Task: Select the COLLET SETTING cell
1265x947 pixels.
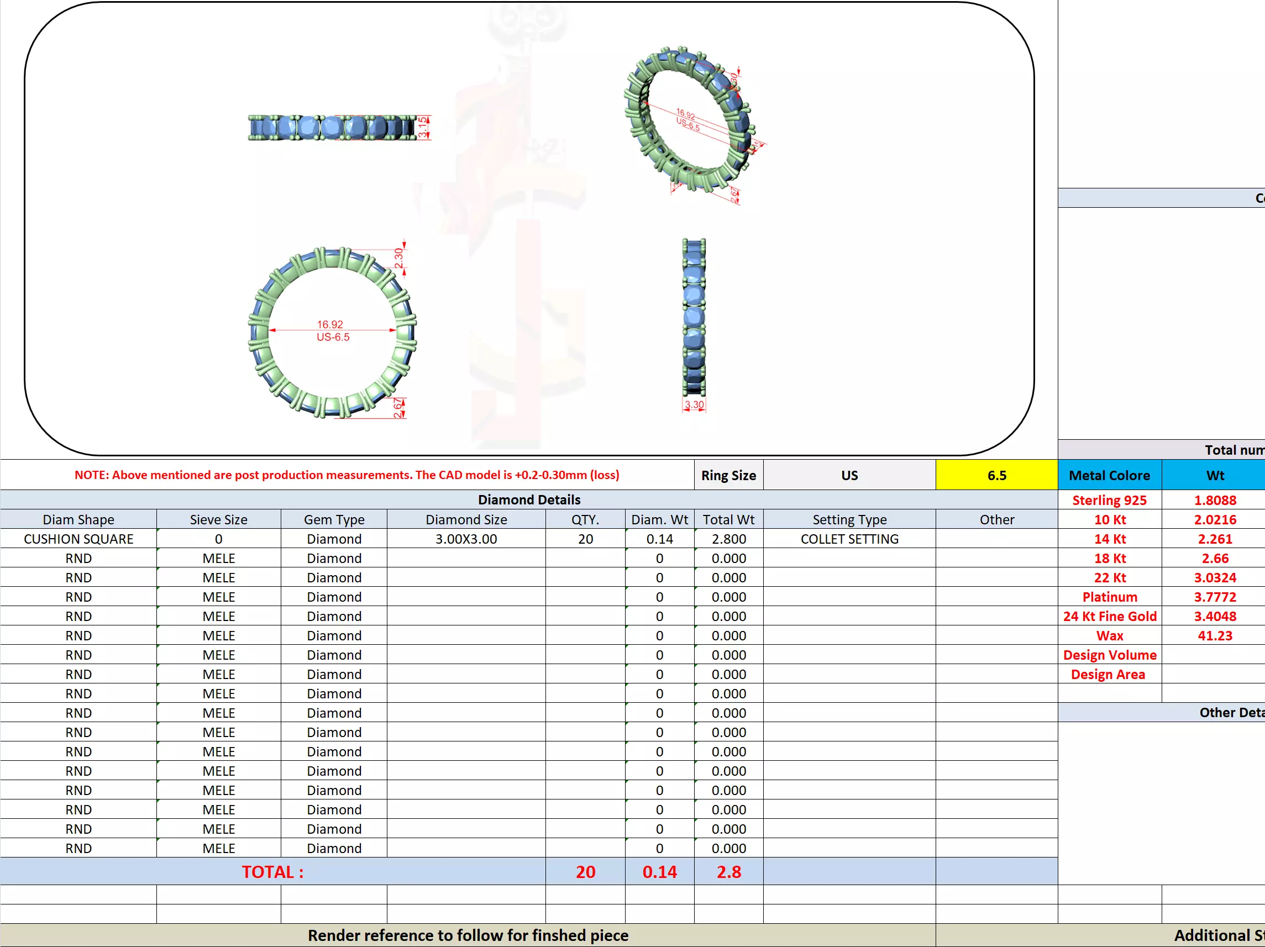Action: 849,539
